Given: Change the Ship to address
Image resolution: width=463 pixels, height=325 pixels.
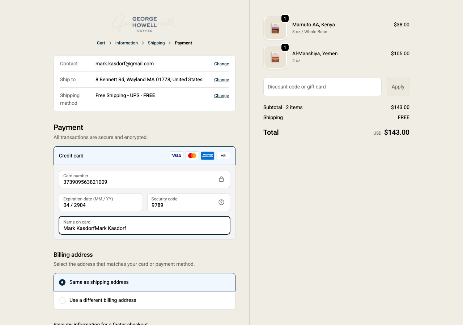Looking at the screenshot, I should tap(221, 80).
